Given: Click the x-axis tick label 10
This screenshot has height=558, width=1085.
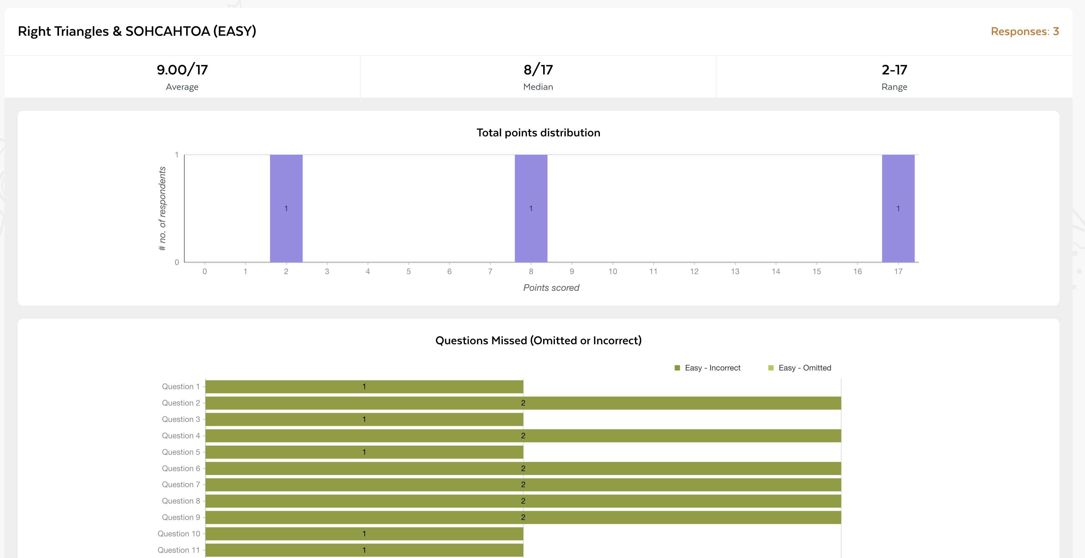Looking at the screenshot, I should coord(612,272).
